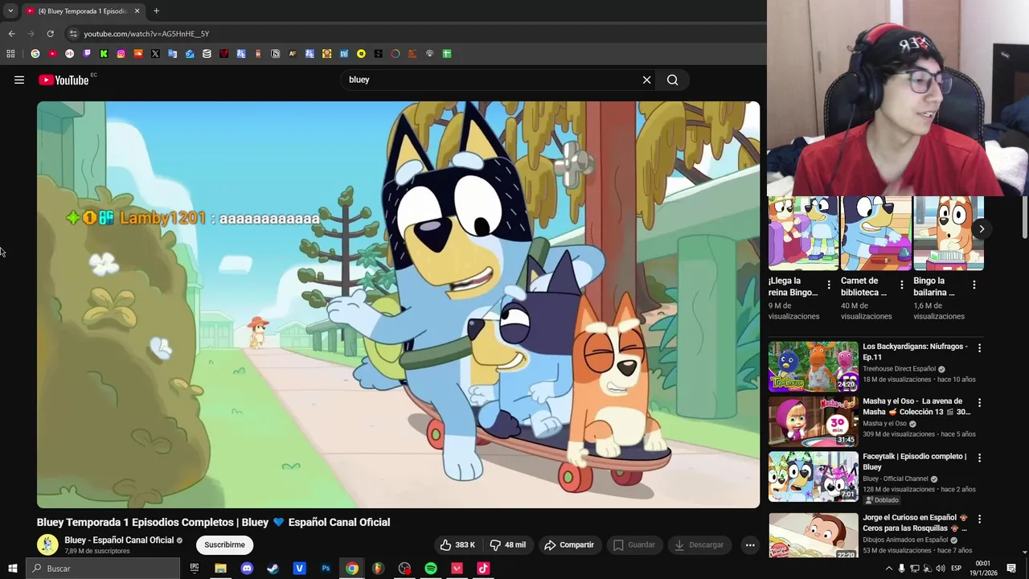
Task: Clear the 'bluey' search text with the X
Action: (646, 80)
